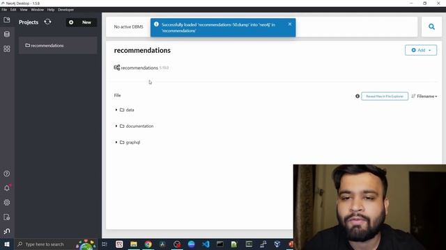Select the recommendations project in sidebar
The width and height of the screenshot is (446, 250).
(58, 45)
